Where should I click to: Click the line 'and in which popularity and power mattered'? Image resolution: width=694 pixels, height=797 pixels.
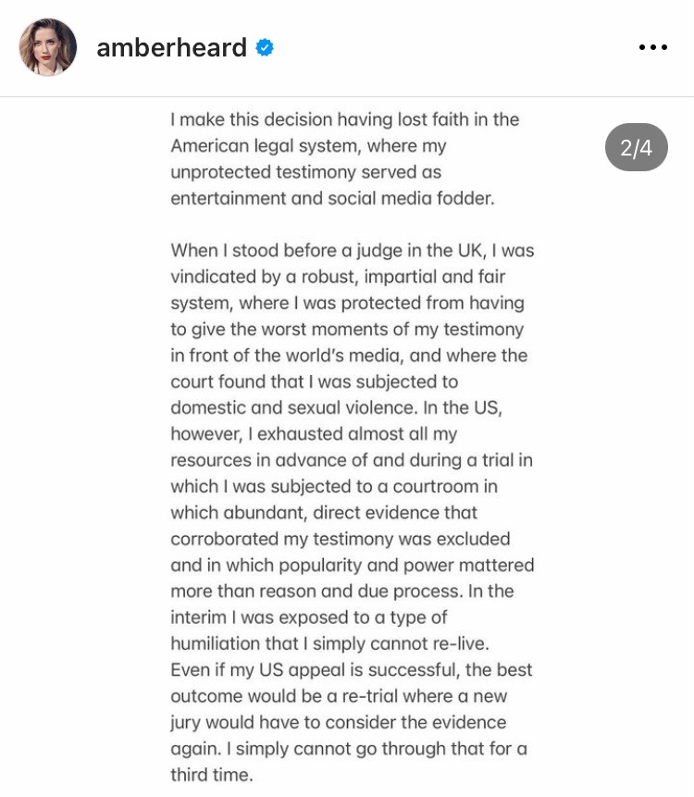coord(352,566)
